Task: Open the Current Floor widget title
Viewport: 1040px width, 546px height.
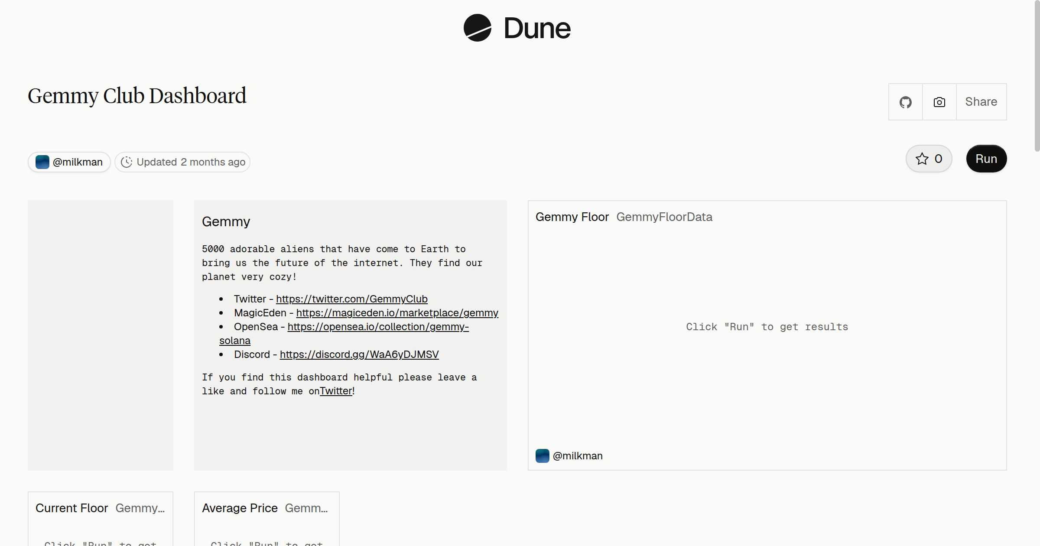Action: (x=71, y=508)
